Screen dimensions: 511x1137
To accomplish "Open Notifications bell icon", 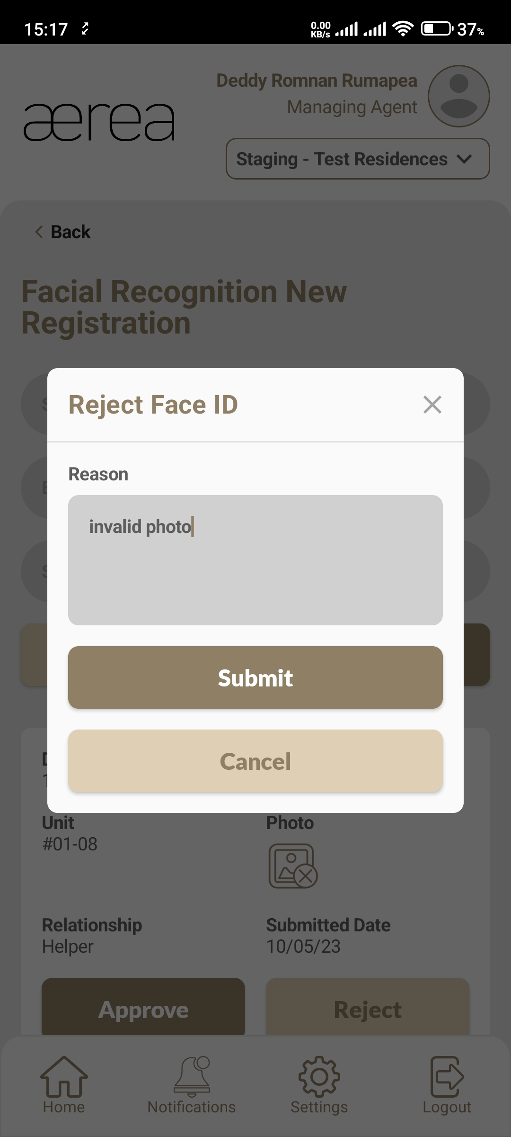I will pos(192,1076).
